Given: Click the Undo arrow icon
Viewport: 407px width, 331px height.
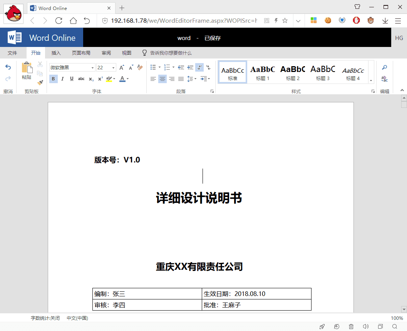Looking at the screenshot, I should point(8,67).
